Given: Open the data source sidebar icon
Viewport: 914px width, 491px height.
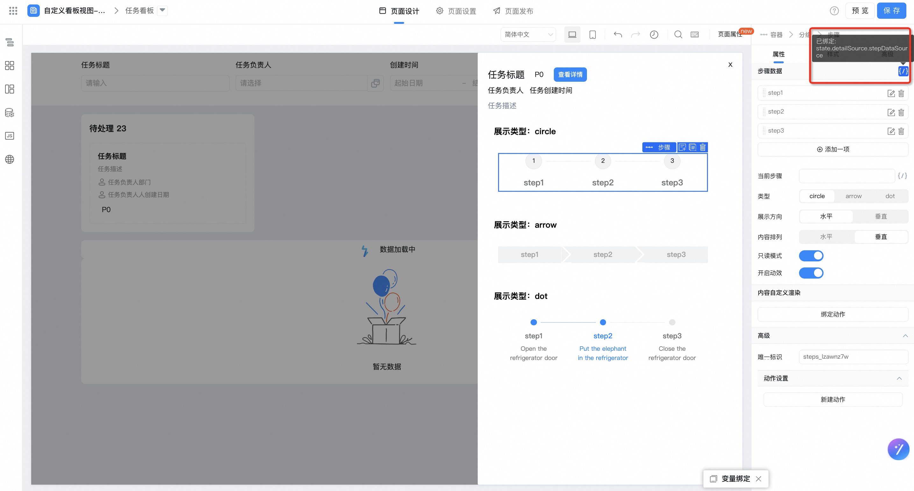Looking at the screenshot, I should tap(10, 113).
